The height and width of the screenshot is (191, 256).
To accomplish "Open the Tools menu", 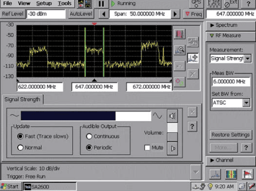I will click(65, 3).
